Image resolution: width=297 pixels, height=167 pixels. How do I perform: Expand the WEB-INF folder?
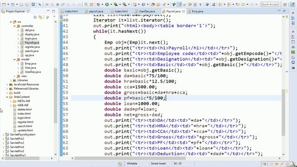[x=11, y=105]
